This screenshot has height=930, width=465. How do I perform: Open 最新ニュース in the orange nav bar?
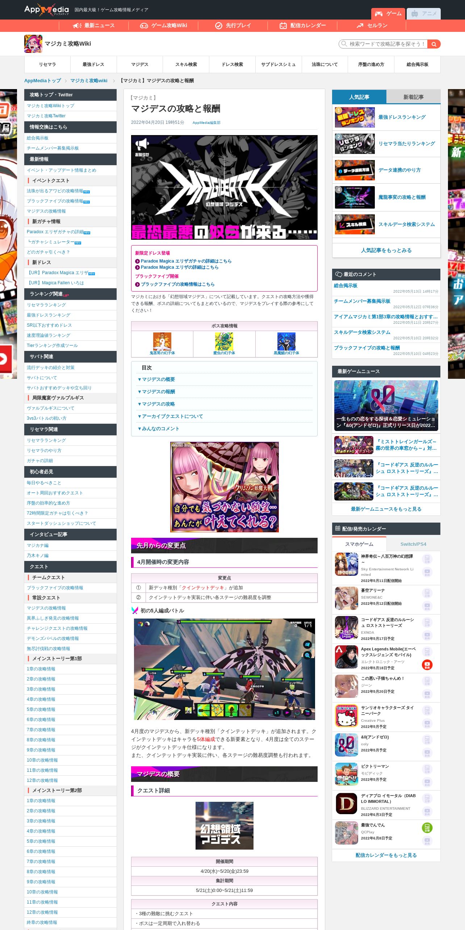point(94,25)
